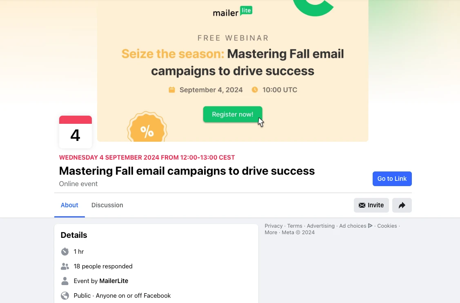Open the Advertising footer link

tap(320, 226)
